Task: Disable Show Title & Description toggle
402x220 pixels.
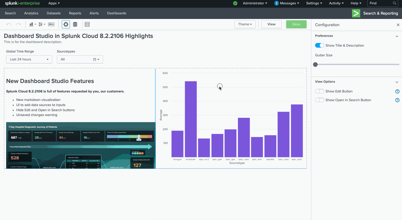Action: click(x=319, y=45)
